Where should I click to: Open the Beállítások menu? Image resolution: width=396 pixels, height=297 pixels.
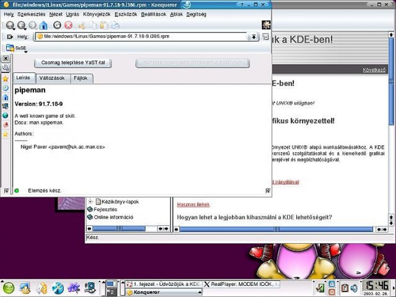pyautogui.click(x=153, y=14)
